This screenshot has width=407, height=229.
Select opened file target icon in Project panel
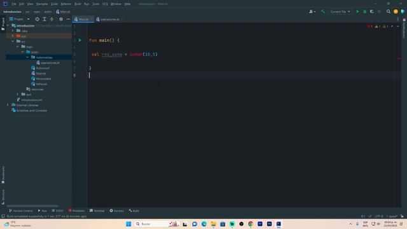(x=37, y=19)
